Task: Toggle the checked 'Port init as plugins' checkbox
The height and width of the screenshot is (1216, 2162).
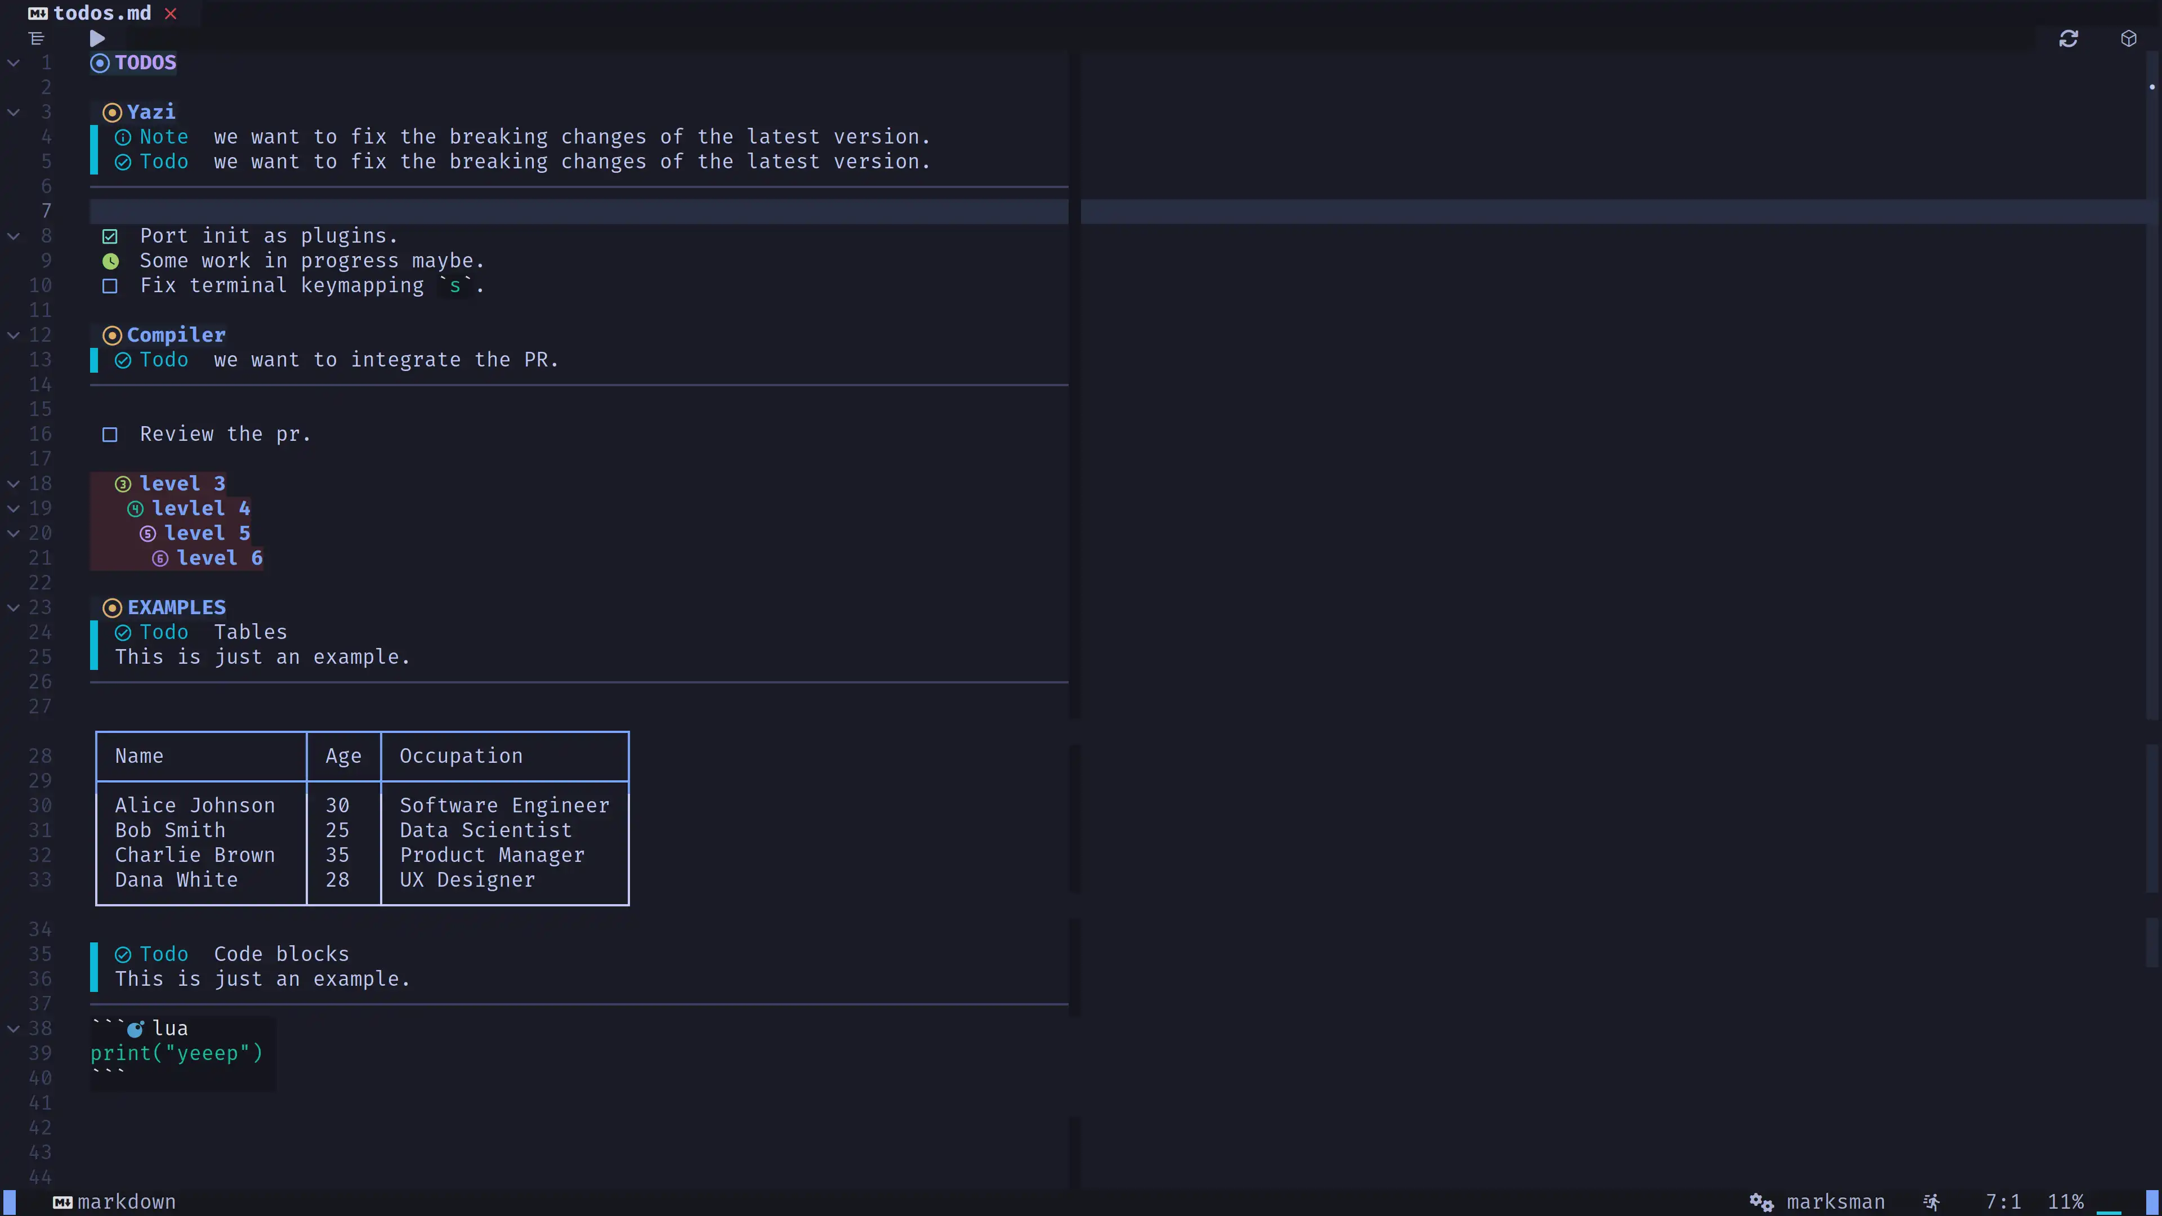Action: click(110, 236)
